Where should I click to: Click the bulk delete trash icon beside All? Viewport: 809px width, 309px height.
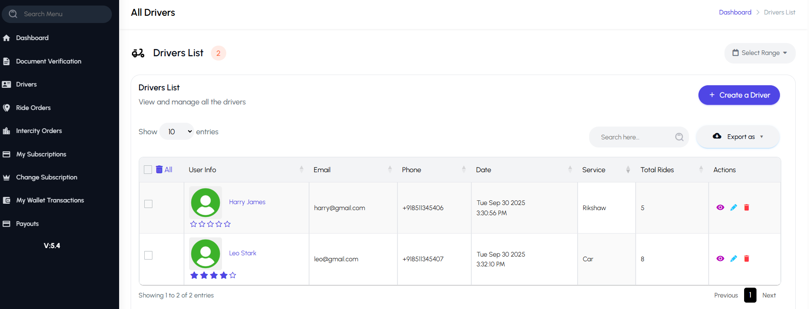click(x=159, y=170)
